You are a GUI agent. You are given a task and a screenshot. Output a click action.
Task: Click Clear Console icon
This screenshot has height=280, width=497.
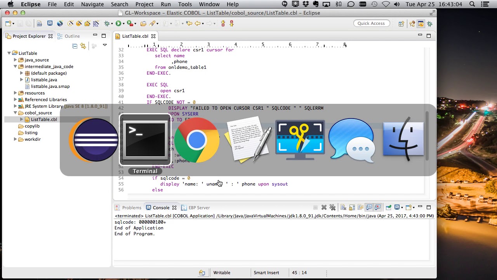[x=343, y=207]
